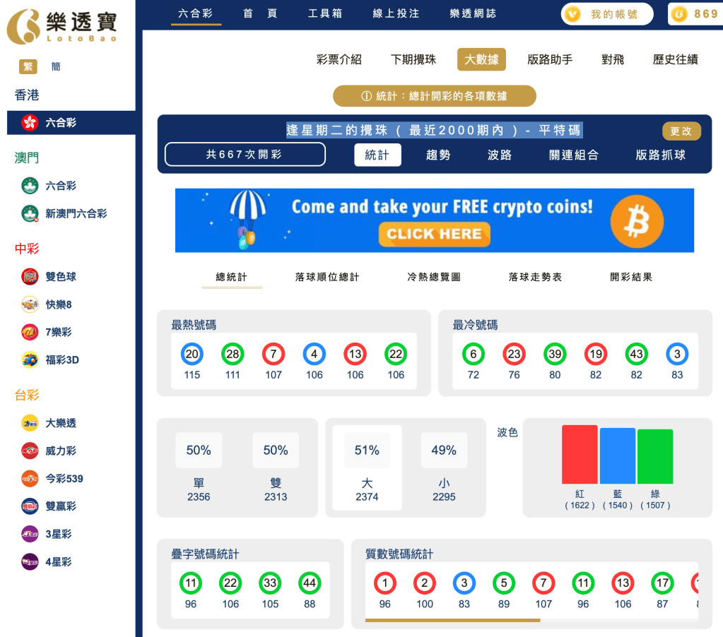Screen dimensions: 723x637
Task: Click the hot number ball 20
Action: (192, 354)
